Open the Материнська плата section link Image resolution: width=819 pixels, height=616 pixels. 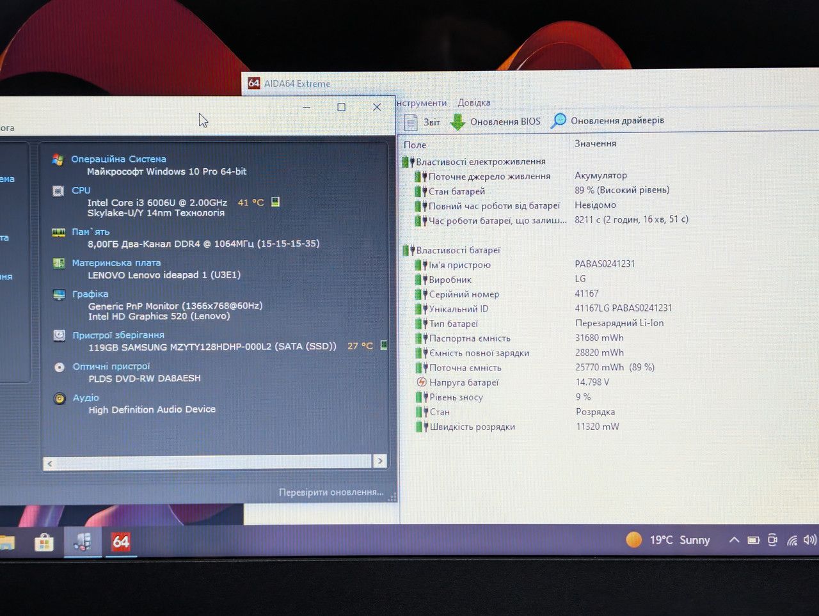(116, 263)
